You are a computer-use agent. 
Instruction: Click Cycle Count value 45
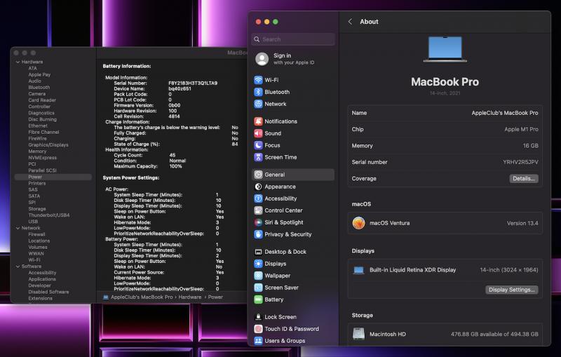(172, 155)
